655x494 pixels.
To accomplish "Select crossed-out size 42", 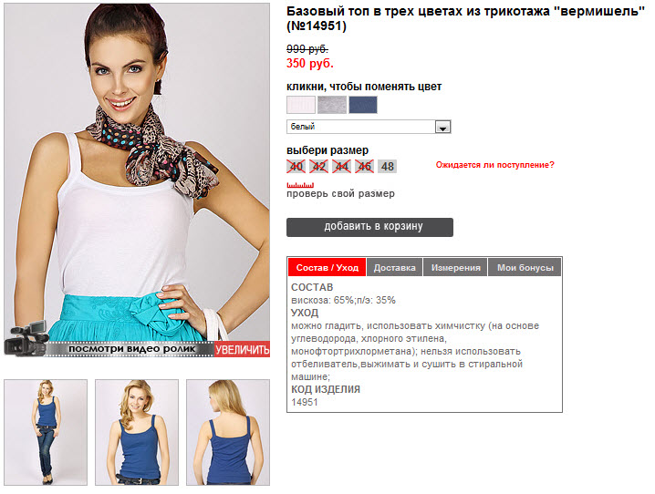I will pos(319,167).
